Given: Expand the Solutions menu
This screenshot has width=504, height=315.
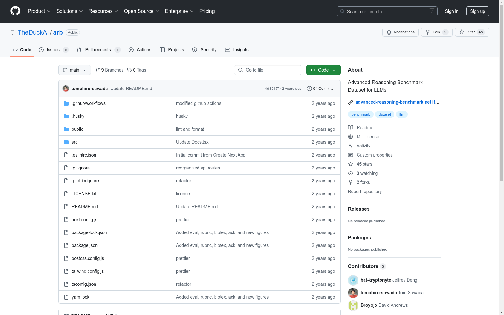Looking at the screenshot, I should (70, 11).
